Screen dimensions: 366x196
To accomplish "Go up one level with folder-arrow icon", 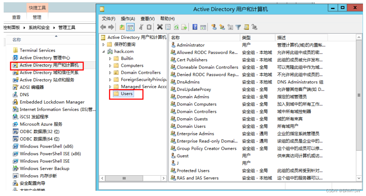I will tap(122, 27).
